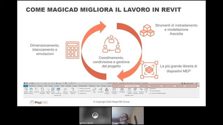Choose the Standard Connection command

tap(84, 91)
